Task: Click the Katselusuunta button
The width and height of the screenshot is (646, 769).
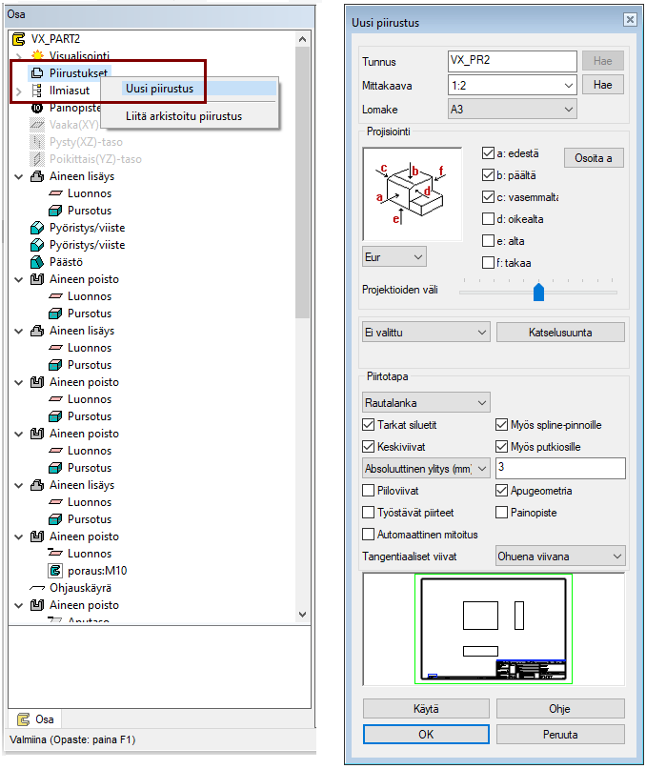Action: 560,332
